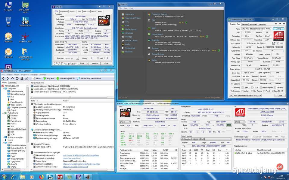This screenshot has height=180, width=289.
Task: Click GPU-Z refresh icon
Action: (280, 24)
